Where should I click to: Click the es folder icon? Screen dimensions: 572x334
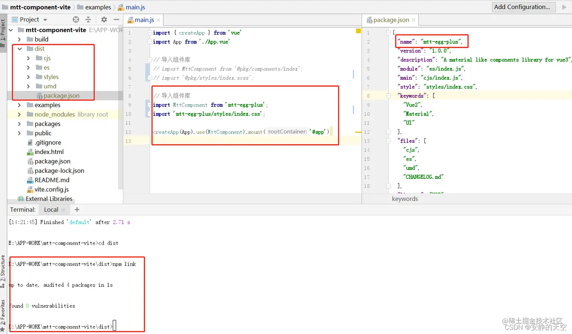click(39, 68)
